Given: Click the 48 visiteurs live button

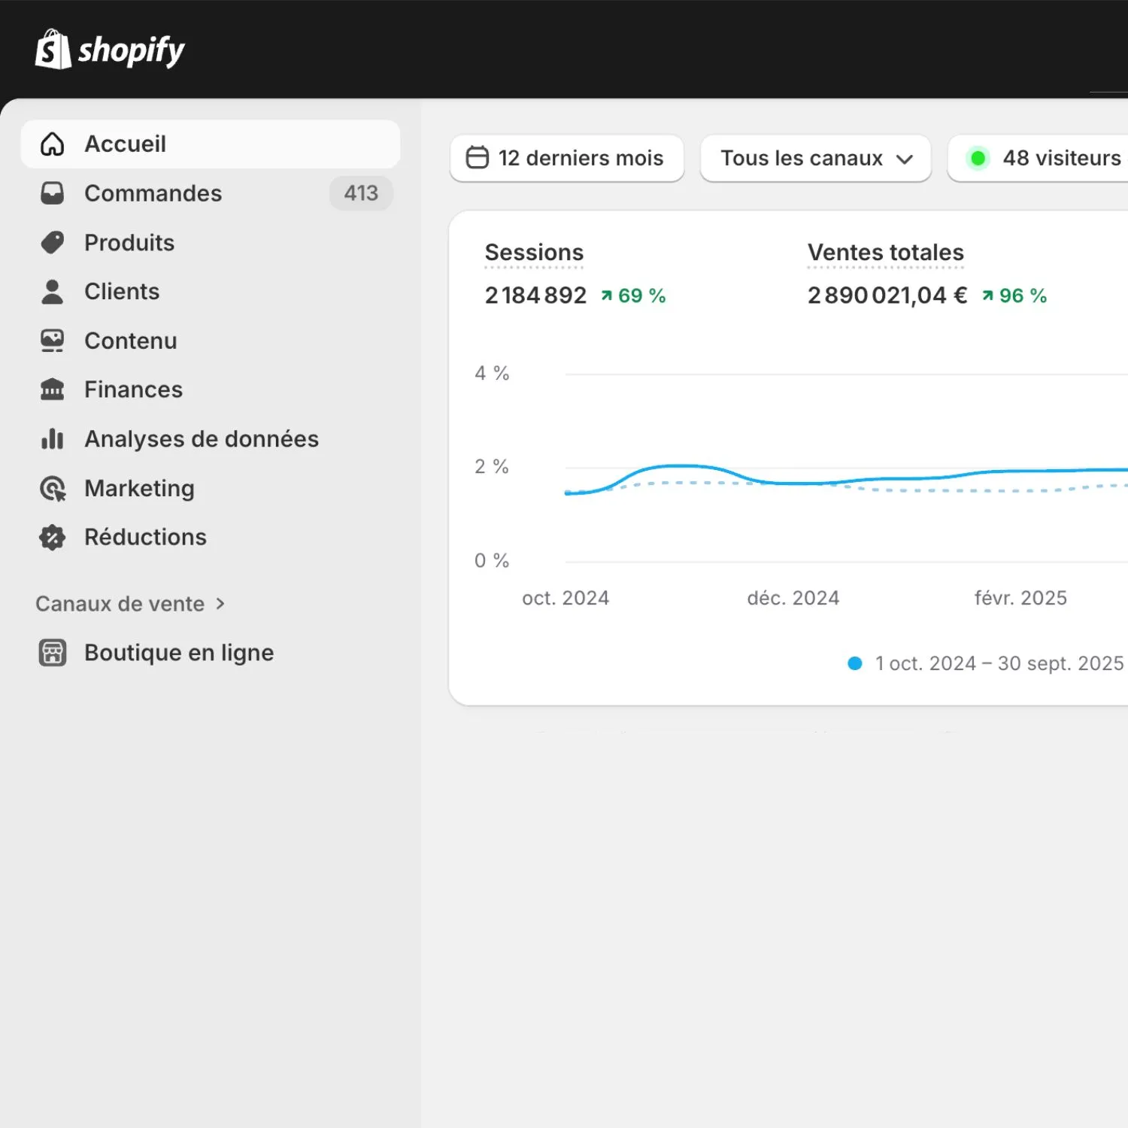Looking at the screenshot, I should click(1038, 158).
